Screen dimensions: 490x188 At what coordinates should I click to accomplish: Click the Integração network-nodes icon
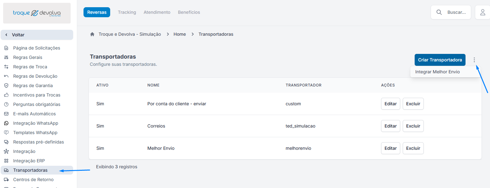pyautogui.click(x=6, y=151)
